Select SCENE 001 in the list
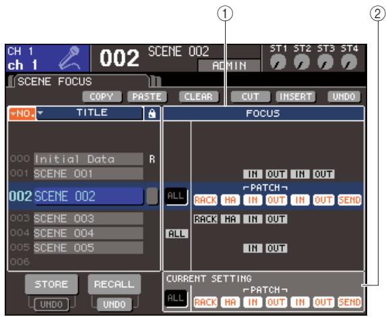This screenshot has height=317, width=386. pos(88,174)
